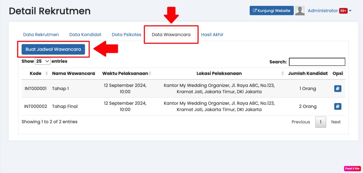Focus the Search input field
The height and width of the screenshot is (173, 363).
[317, 62]
